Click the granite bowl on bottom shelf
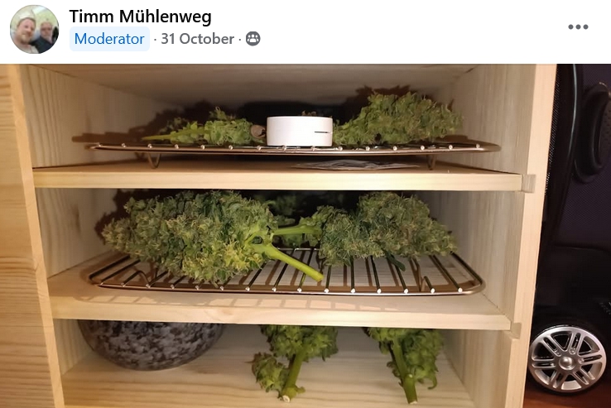611x408 pixels. pos(150,345)
